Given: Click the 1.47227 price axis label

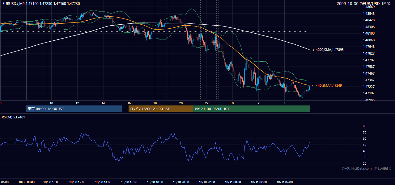Looking at the screenshot, I should pyautogui.click(x=368, y=87).
